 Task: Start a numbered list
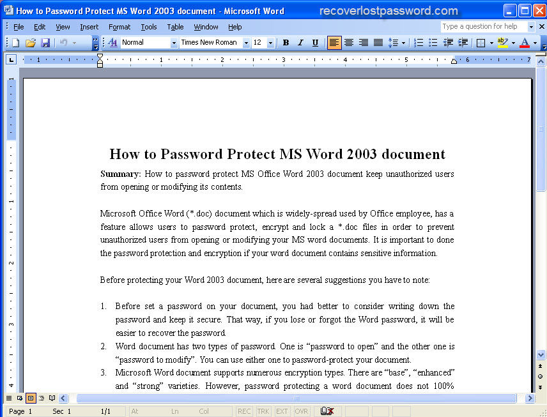(x=419, y=43)
